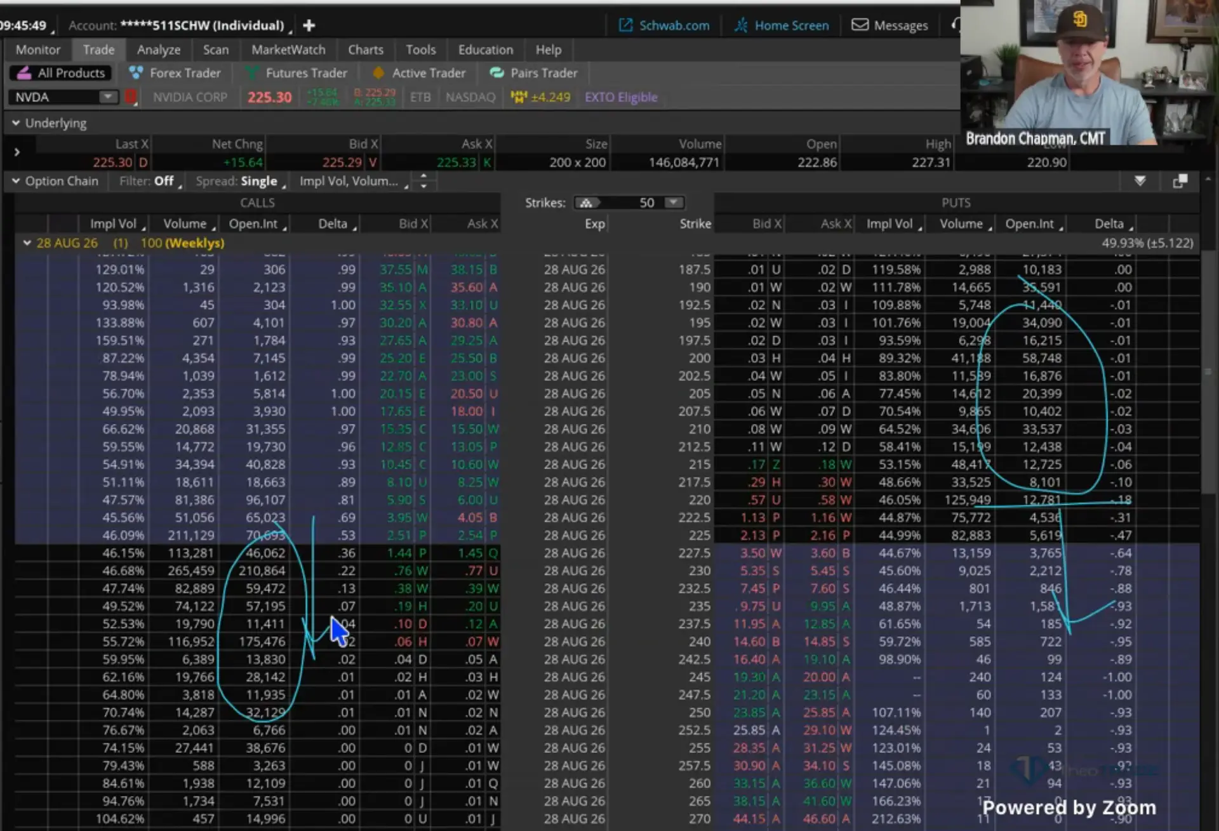
Task: Open the Education tab
Action: coord(486,50)
